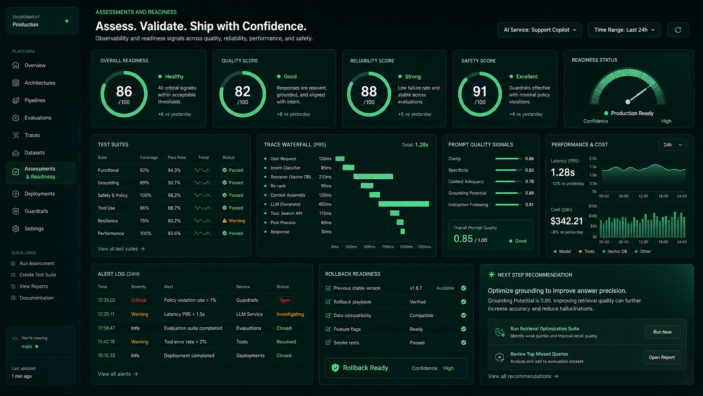
Task: Click the Architectures sidebar icon
Action: coord(16,83)
